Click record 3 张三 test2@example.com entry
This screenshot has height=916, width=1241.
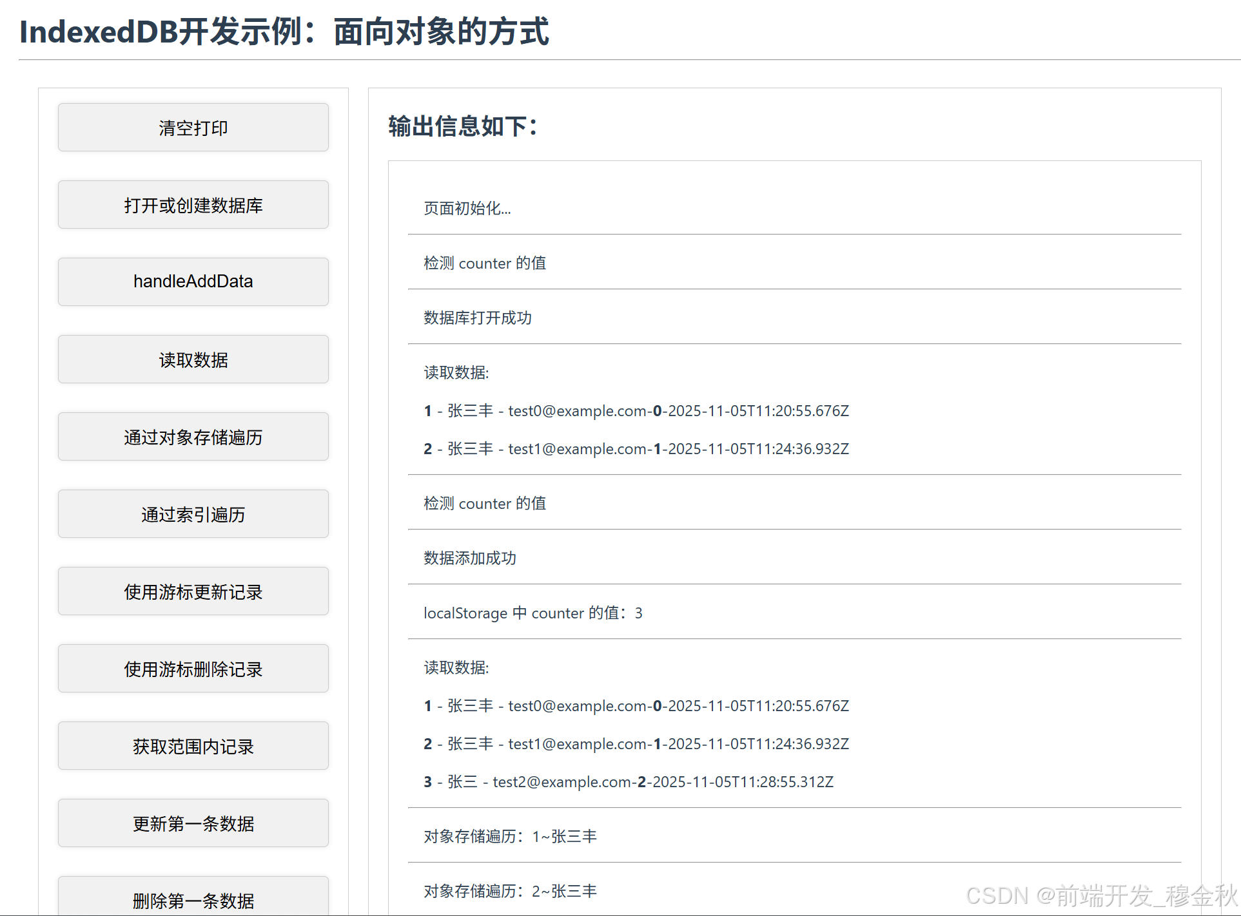628,781
